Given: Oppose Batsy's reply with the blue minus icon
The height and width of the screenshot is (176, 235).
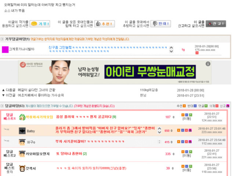Looking at the screenshot, I should [182, 131].
